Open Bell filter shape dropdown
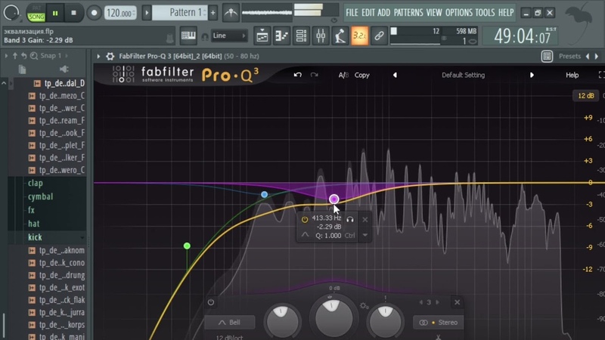Screen dimensions: 605x340 pyautogui.click(x=230, y=323)
